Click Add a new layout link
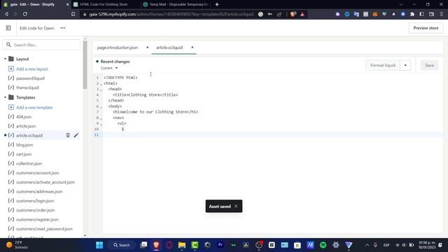Viewport: 448px width, 252px height. click(x=32, y=69)
